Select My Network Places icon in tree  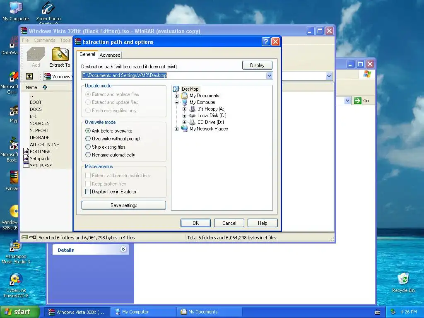tap(184, 129)
